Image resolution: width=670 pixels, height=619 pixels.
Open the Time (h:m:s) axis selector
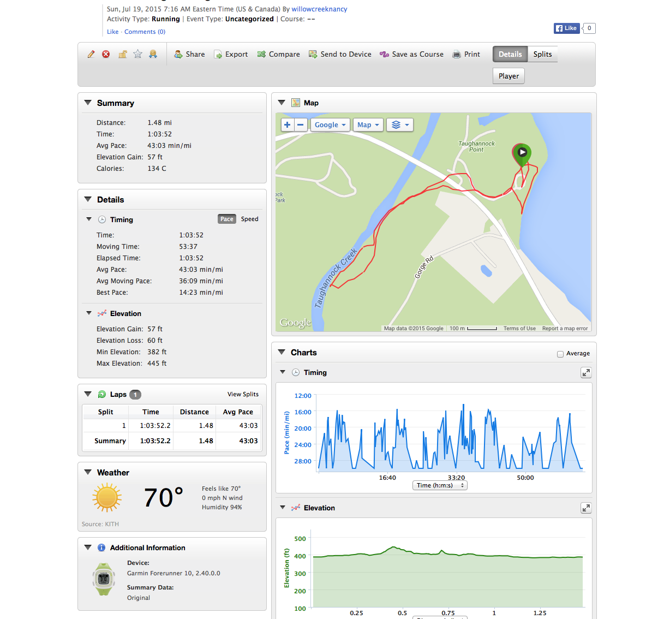point(440,485)
